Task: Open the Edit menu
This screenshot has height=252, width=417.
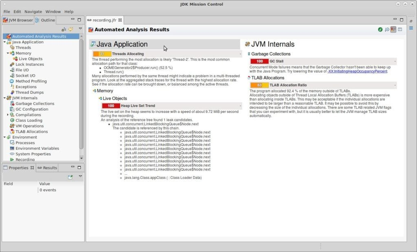Action: 17,12
